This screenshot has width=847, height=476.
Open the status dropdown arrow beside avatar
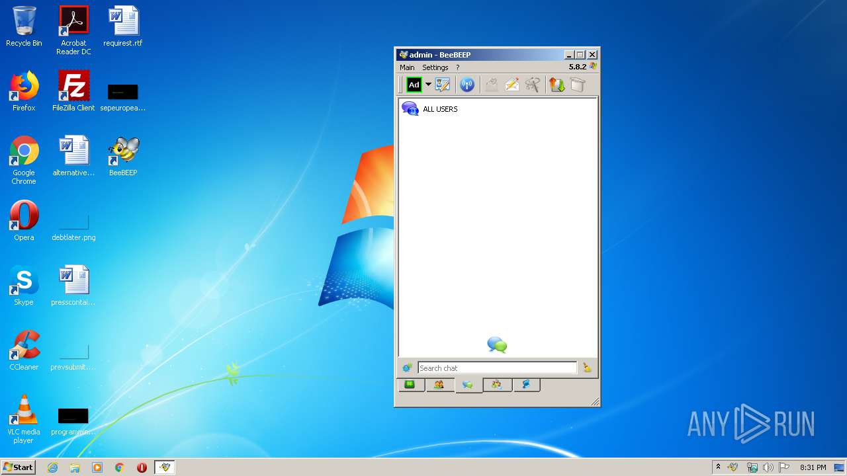(x=428, y=85)
